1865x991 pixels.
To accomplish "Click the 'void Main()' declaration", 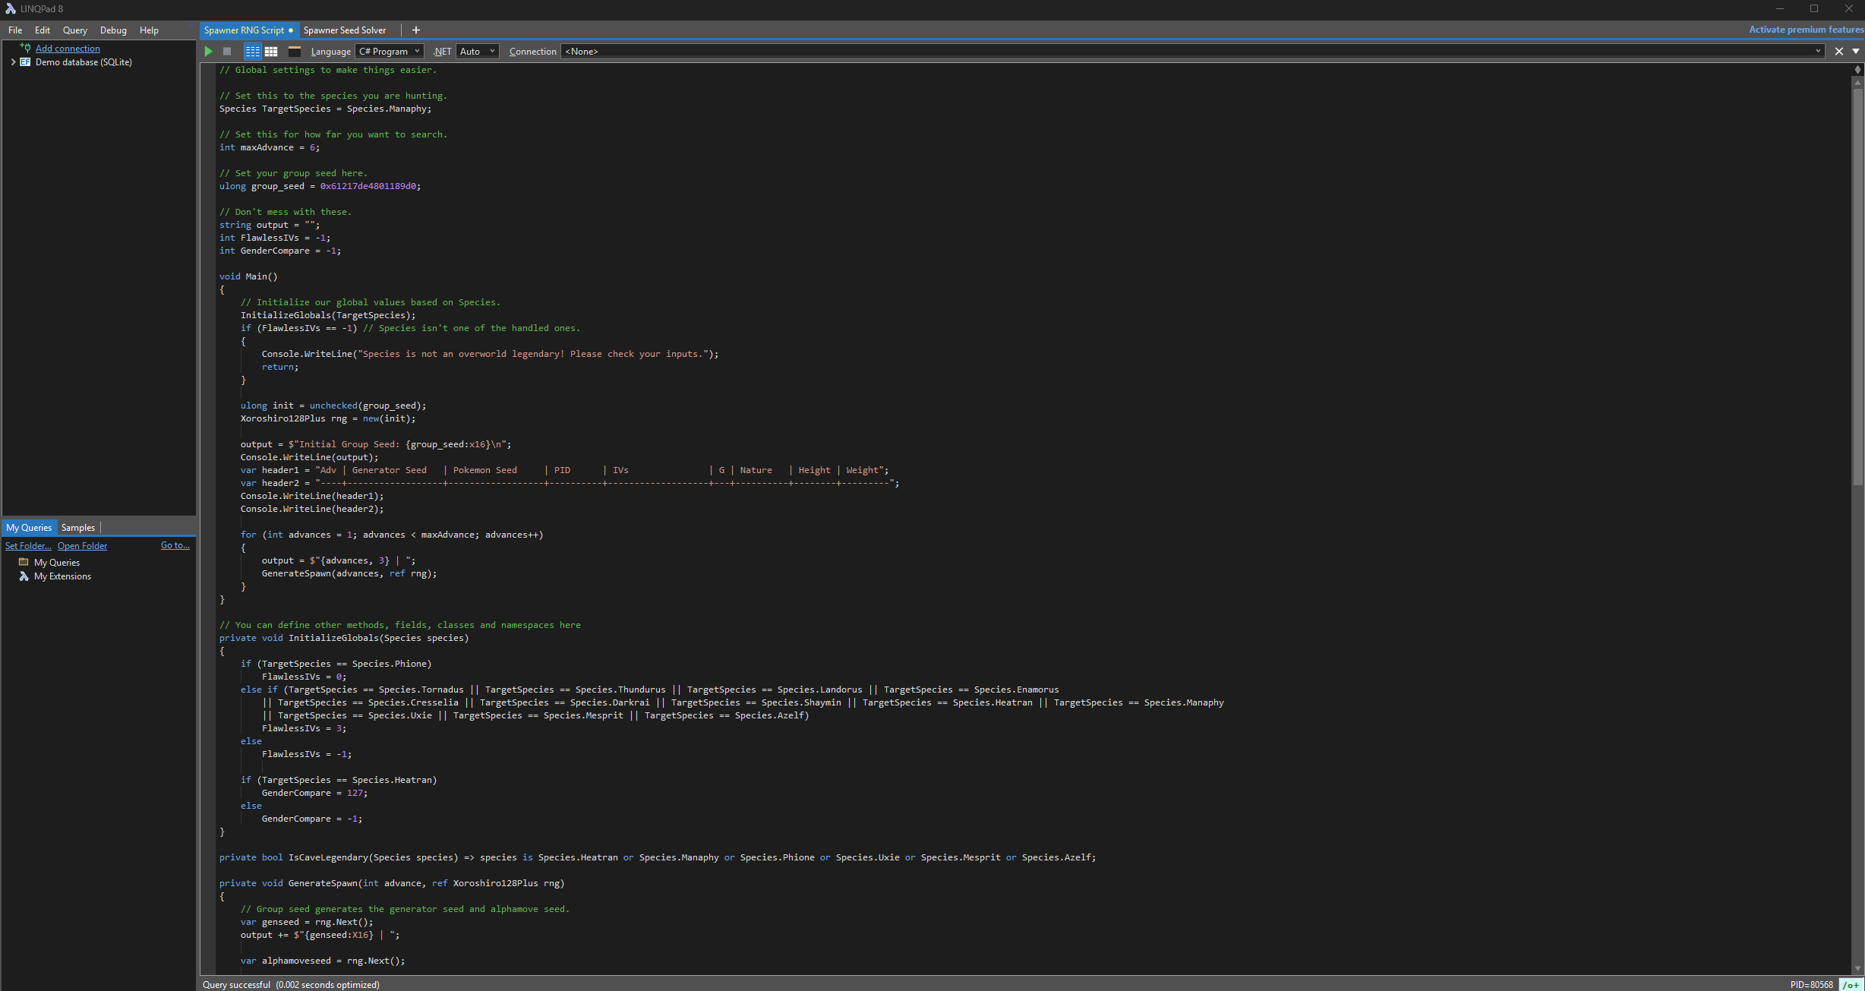I will pyautogui.click(x=248, y=276).
